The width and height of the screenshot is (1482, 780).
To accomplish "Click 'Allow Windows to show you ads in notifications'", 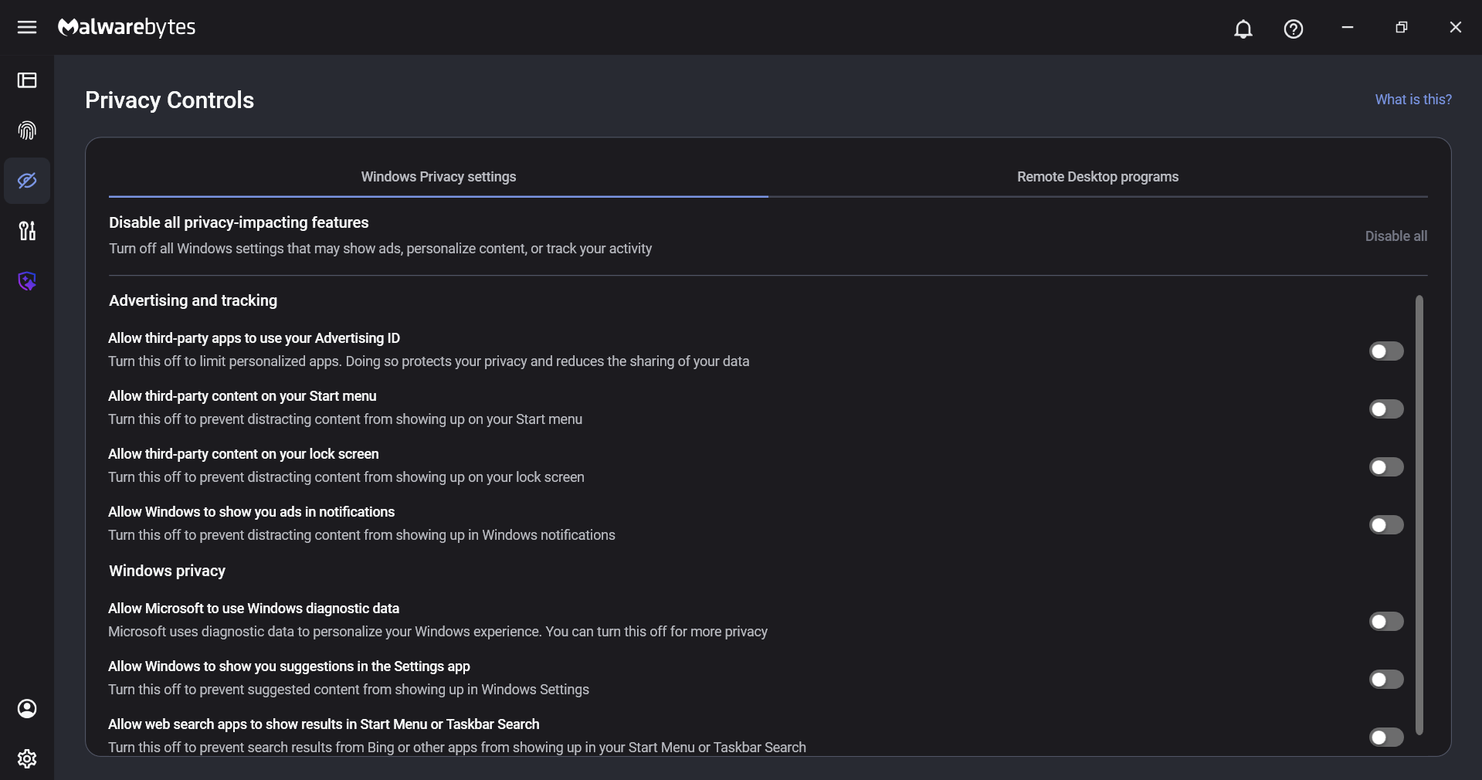I will click(251, 512).
